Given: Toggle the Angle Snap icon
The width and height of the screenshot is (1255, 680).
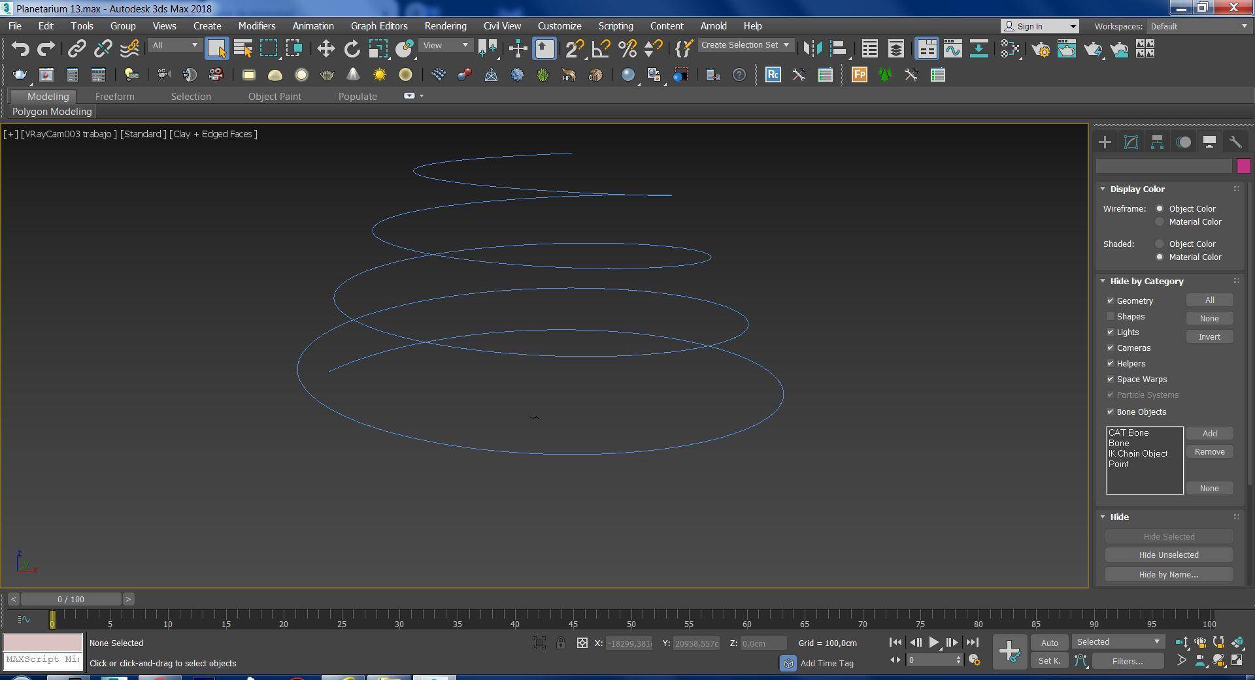Looking at the screenshot, I should 601,49.
